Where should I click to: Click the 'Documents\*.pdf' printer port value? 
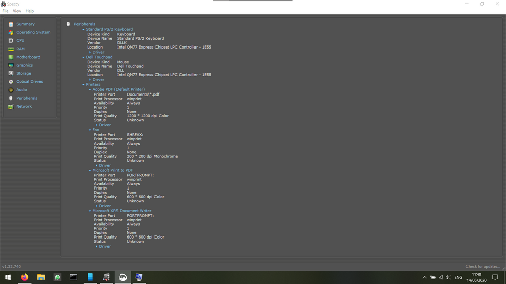pos(143,94)
